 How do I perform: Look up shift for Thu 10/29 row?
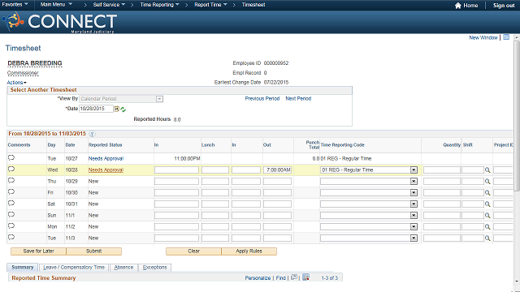(x=487, y=182)
